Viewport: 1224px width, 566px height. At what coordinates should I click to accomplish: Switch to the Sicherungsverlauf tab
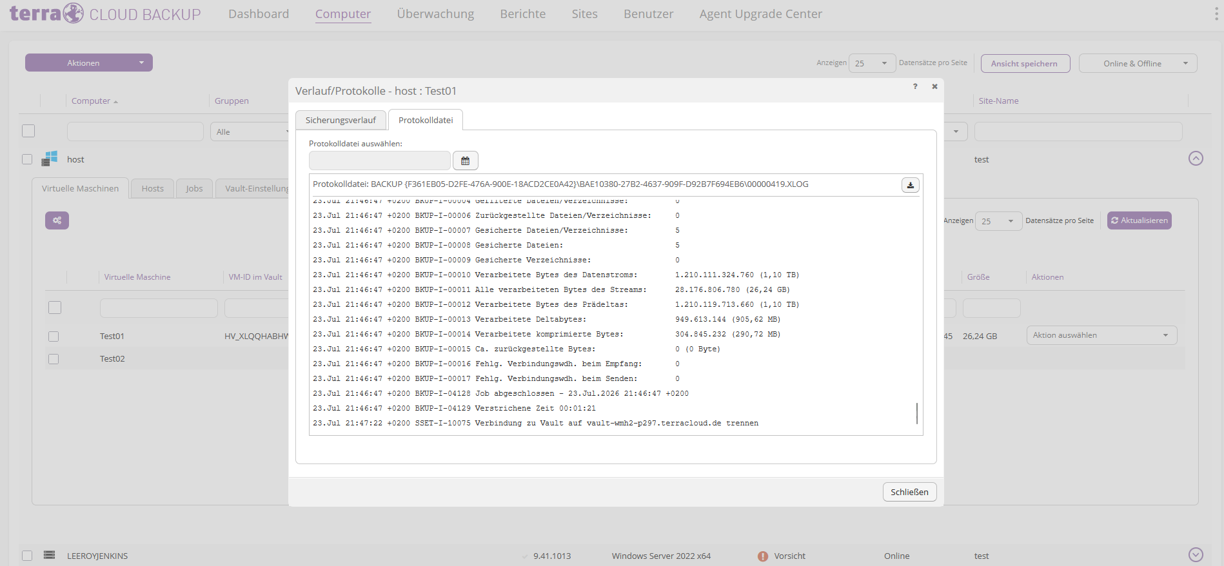341,121
